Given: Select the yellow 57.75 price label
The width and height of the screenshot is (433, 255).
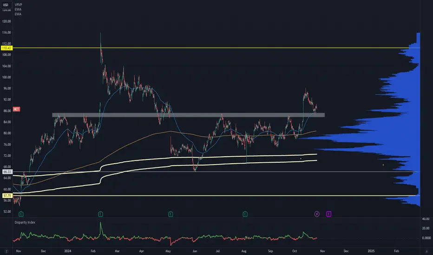Looking at the screenshot, I should click(7, 196).
